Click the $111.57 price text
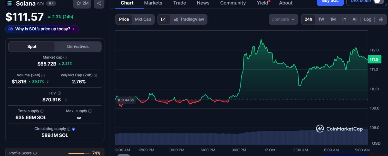The height and width of the screenshot is (156, 388). (25, 17)
